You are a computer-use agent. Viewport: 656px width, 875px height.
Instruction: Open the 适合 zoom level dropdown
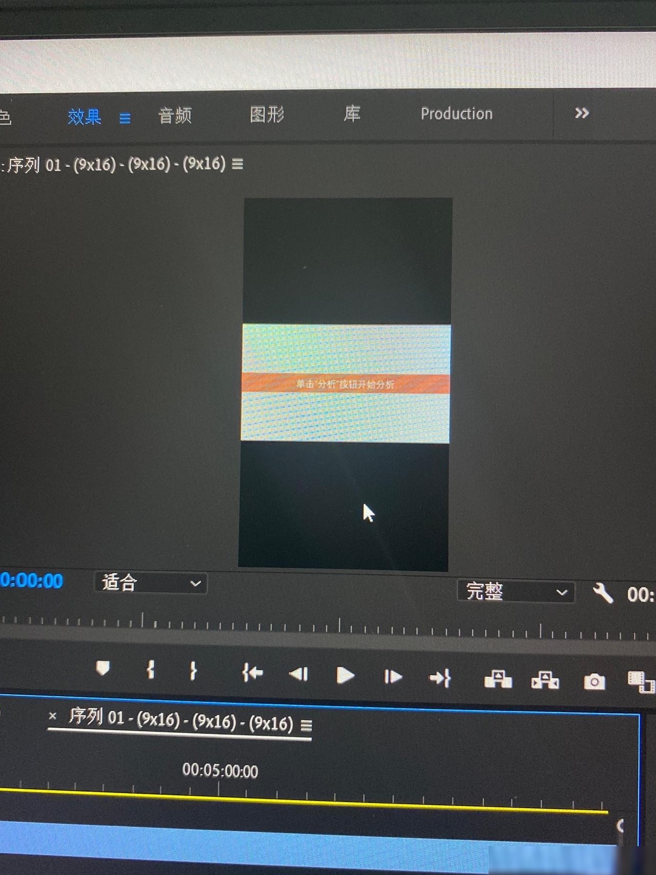(x=151, y=583)
